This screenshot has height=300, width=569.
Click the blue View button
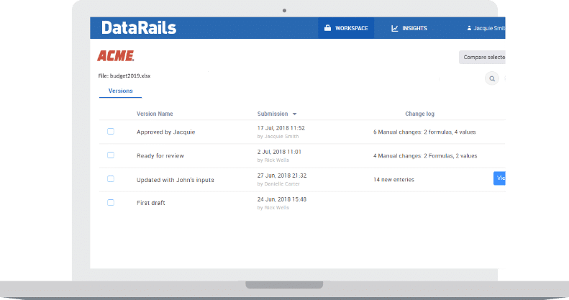tap(499, 178)
